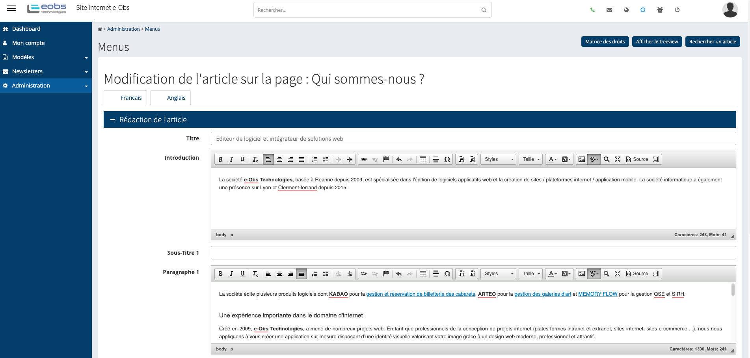
Task: Open Styles dropdown in Paragraphe 1 editor
Action: [499, 274]
